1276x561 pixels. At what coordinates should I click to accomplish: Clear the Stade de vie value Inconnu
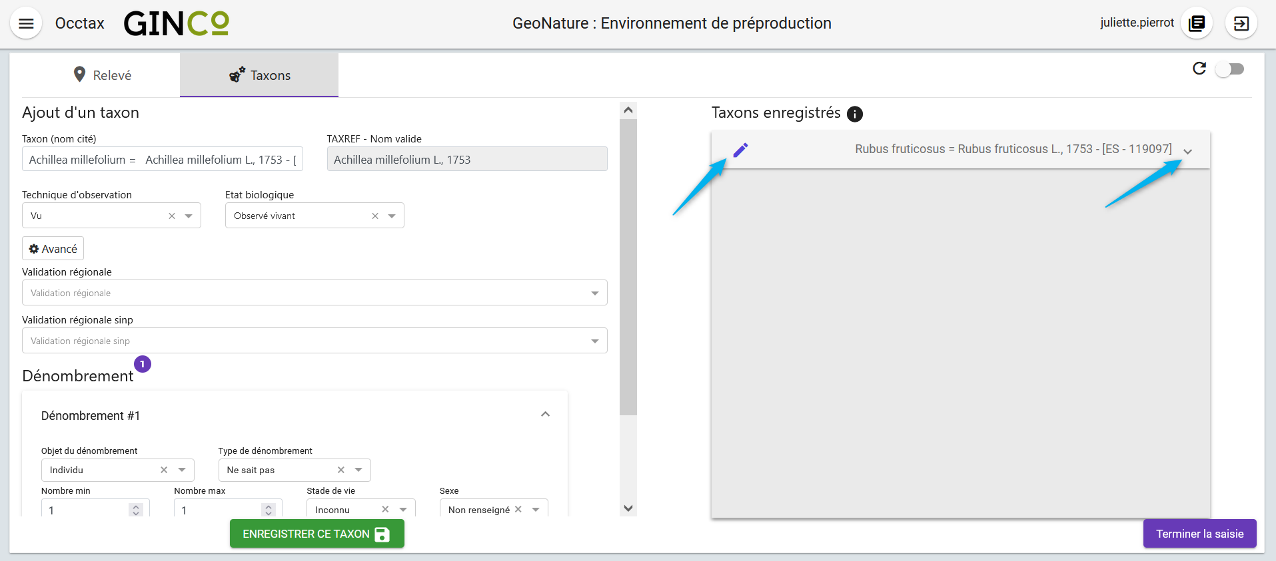click(x=385, y=509)
